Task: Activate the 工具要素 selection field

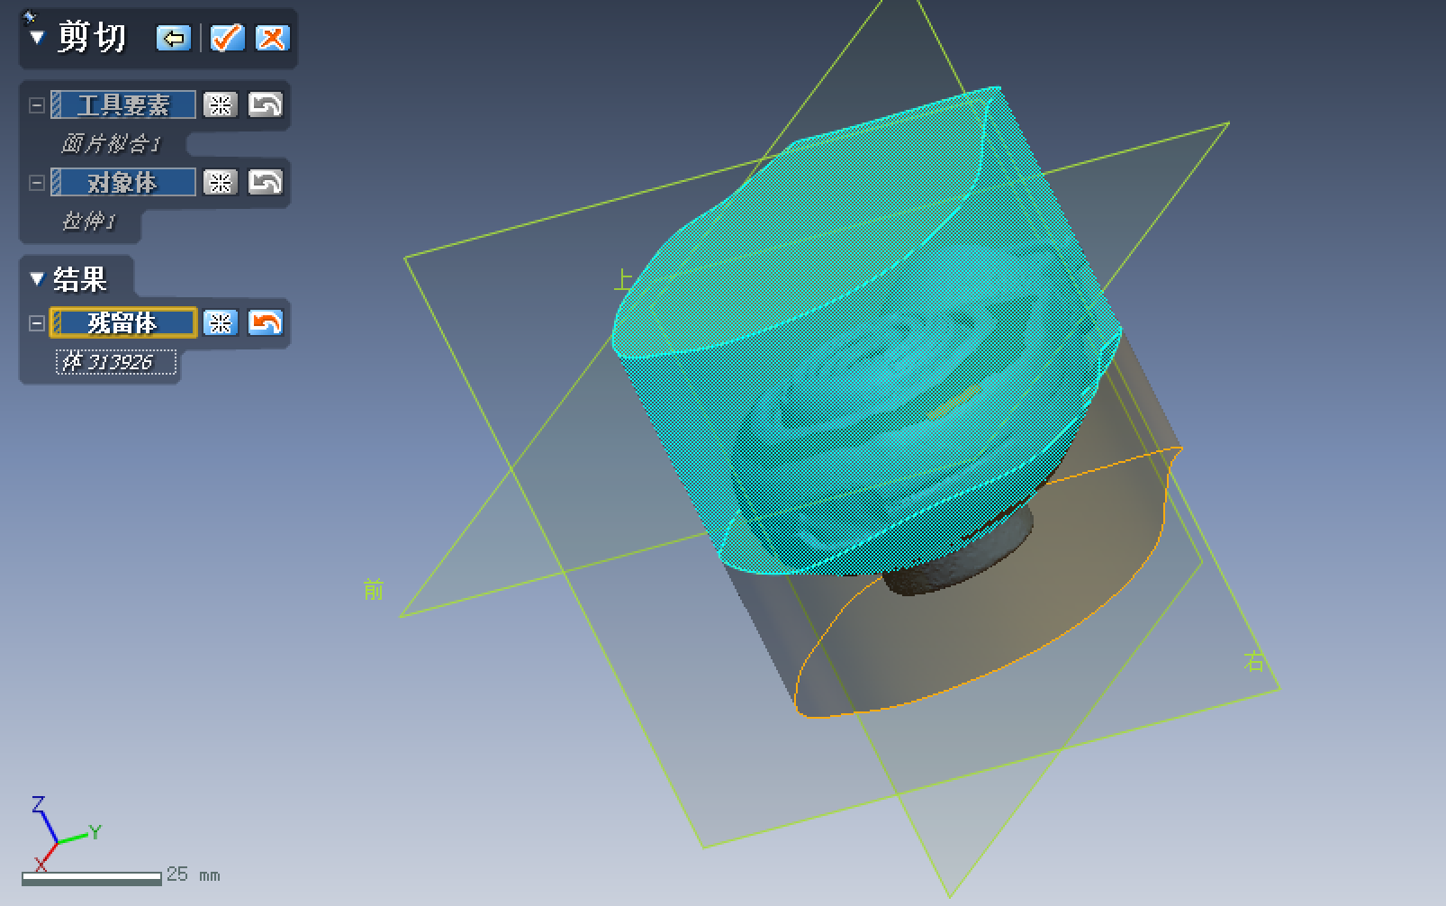Action: tap(123, 105)
